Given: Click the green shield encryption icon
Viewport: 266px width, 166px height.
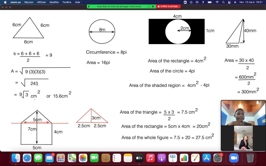Looking at the screenshot, I should 153,6.
